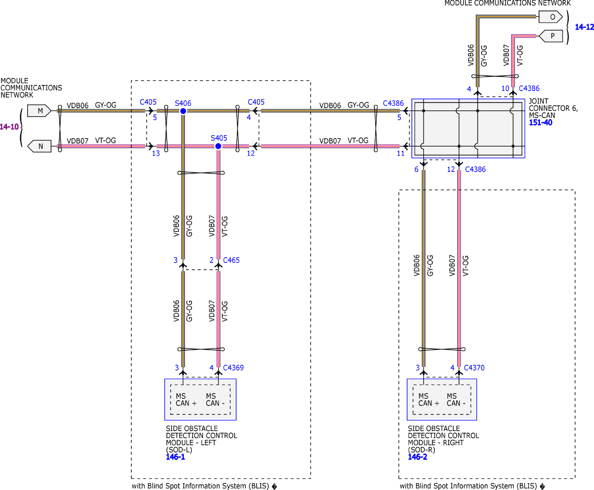Select the S406 splice label
Screen dimensions: 594x490
click(x=183, y=103)
